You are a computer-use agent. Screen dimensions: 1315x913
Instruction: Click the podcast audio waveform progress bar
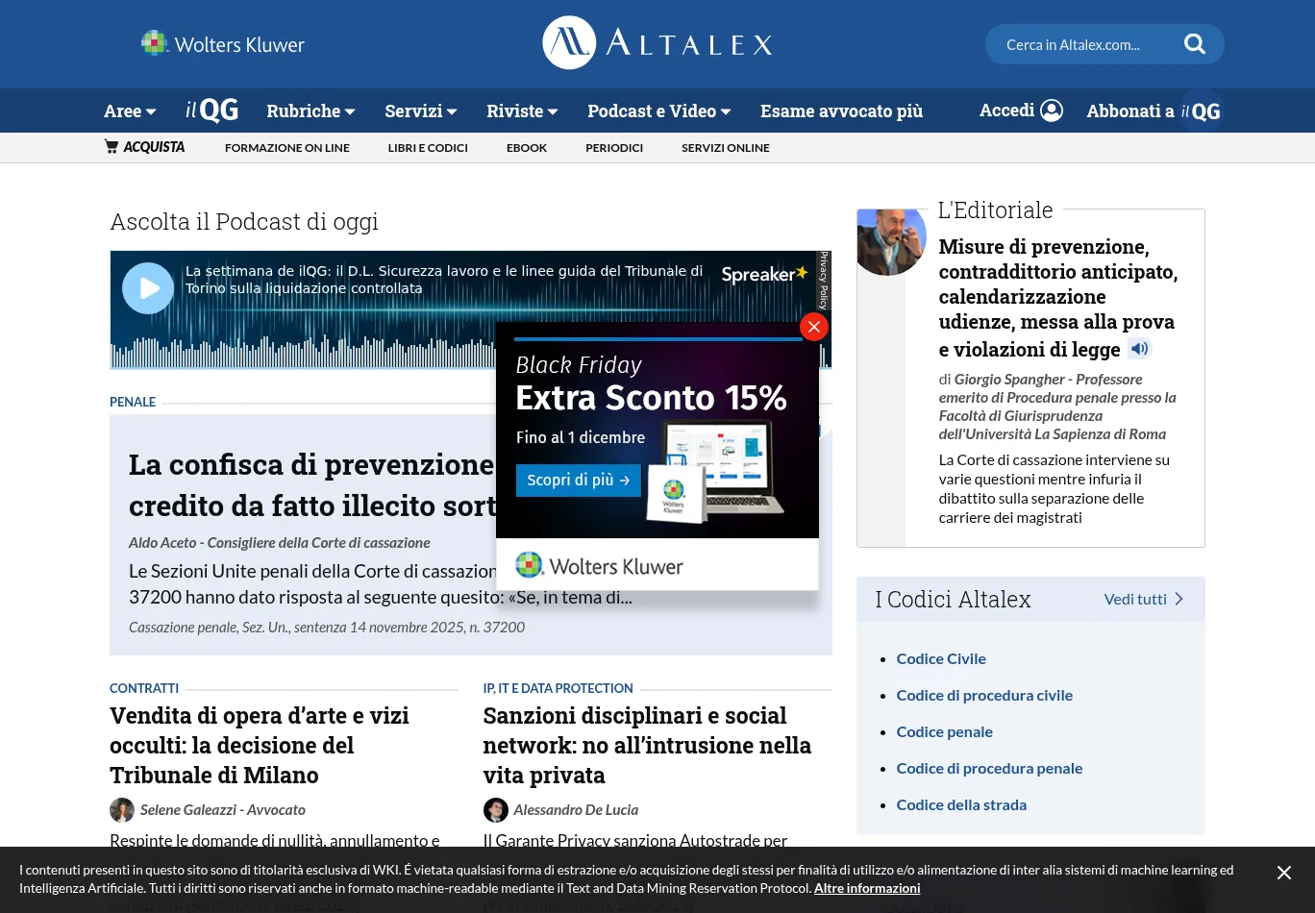[x=308, y=351]
